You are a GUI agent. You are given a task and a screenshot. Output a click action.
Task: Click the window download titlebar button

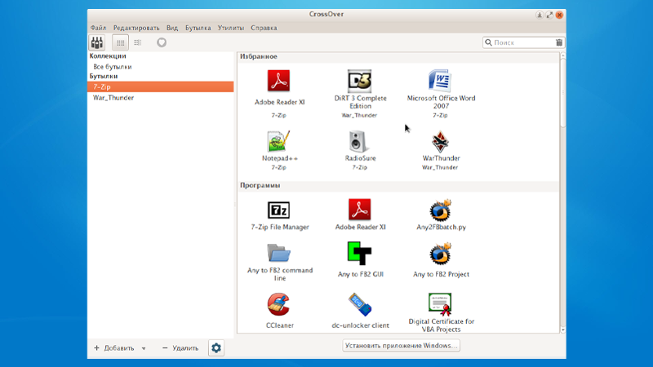540,15
